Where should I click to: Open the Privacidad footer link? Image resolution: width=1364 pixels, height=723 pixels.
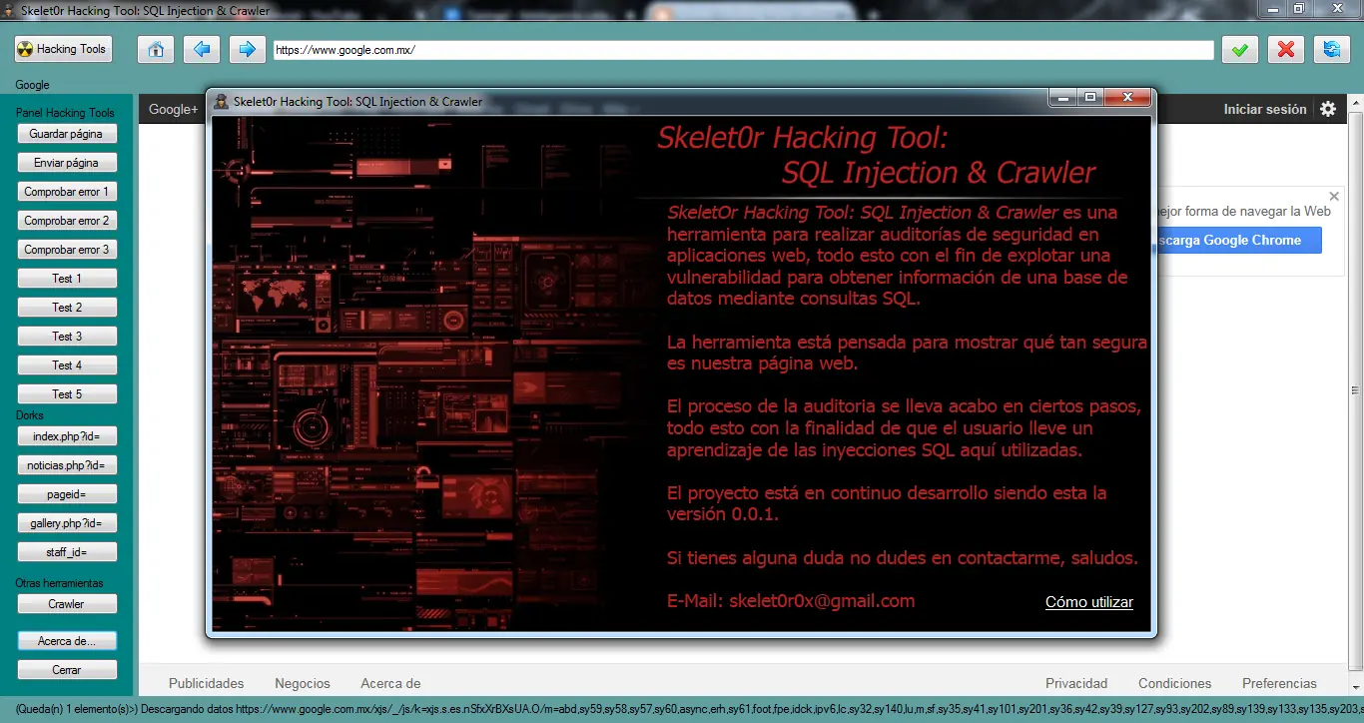(1076, 684)
